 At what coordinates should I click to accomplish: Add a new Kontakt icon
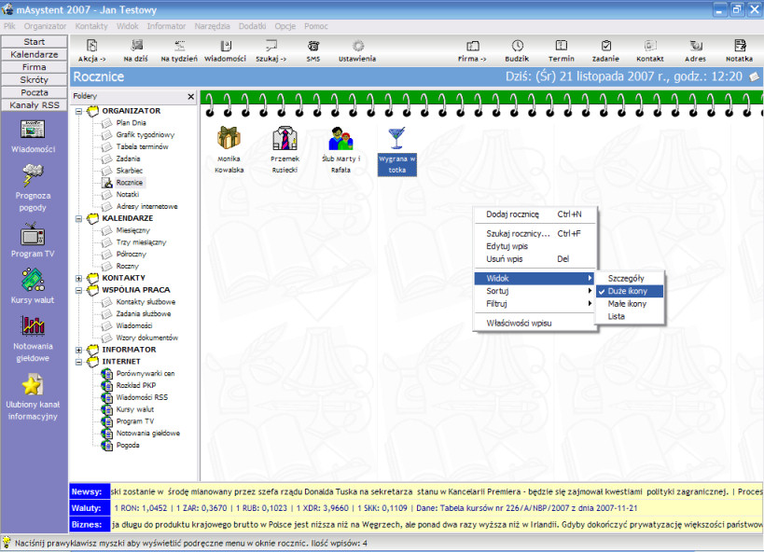point(650,50)
